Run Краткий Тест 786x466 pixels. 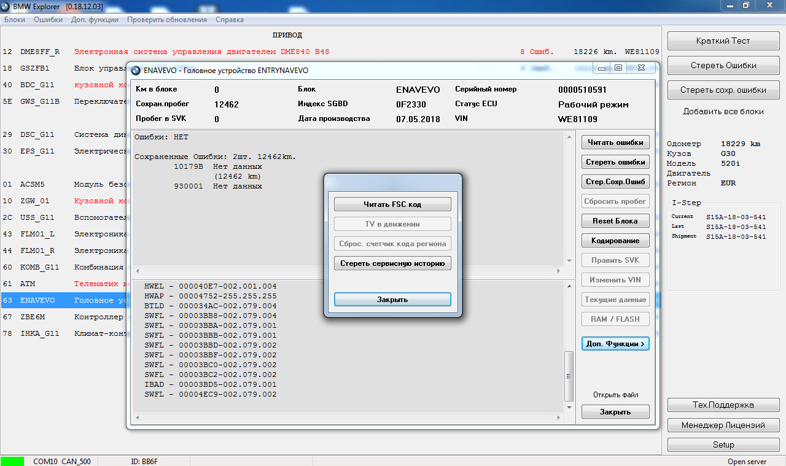click(723, 41)
